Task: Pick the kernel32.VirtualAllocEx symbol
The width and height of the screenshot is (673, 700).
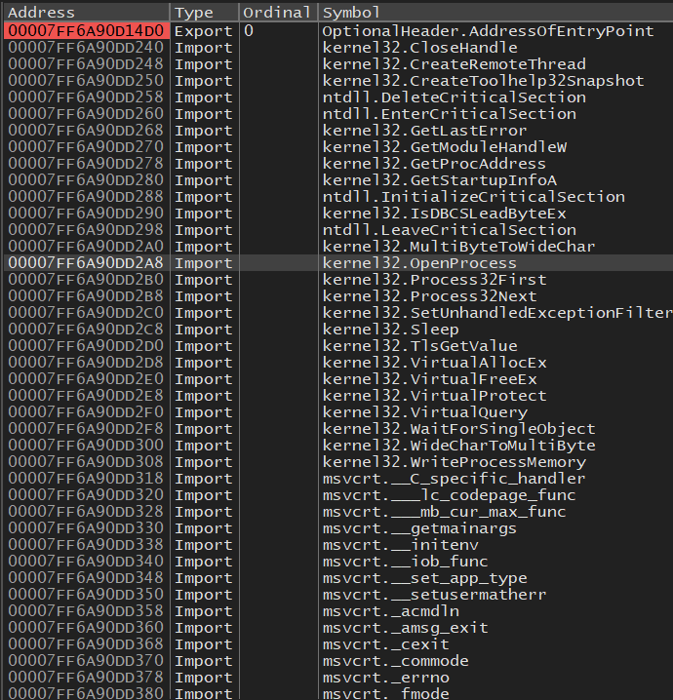Action: (434, 363)
